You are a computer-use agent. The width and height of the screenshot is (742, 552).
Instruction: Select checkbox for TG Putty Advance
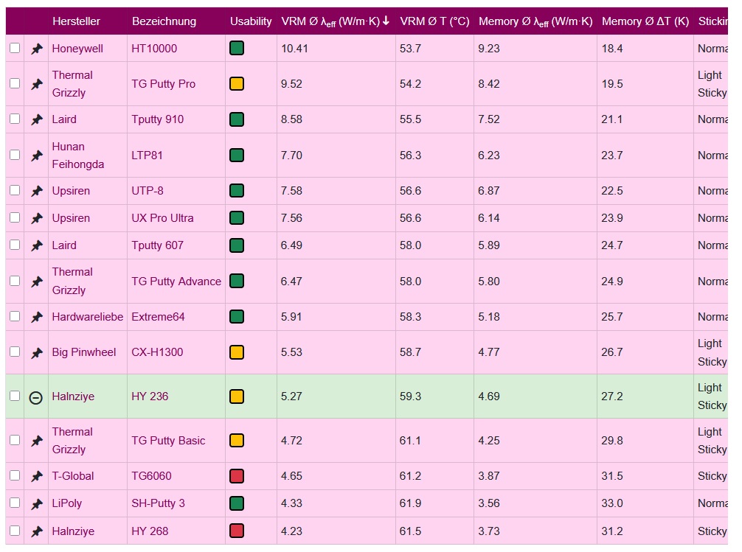pyautogui.click(x=15, y=281)
